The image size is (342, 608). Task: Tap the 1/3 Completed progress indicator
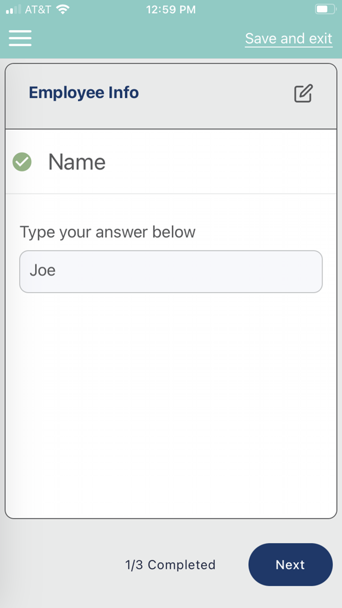(171, 565)
